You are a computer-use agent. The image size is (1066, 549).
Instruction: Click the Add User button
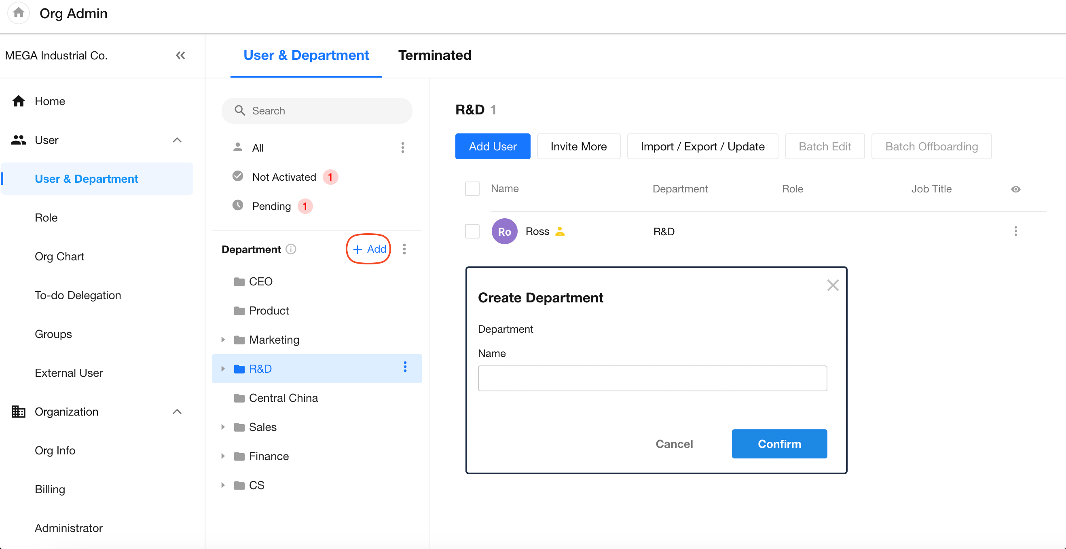(x=493, y=146)
